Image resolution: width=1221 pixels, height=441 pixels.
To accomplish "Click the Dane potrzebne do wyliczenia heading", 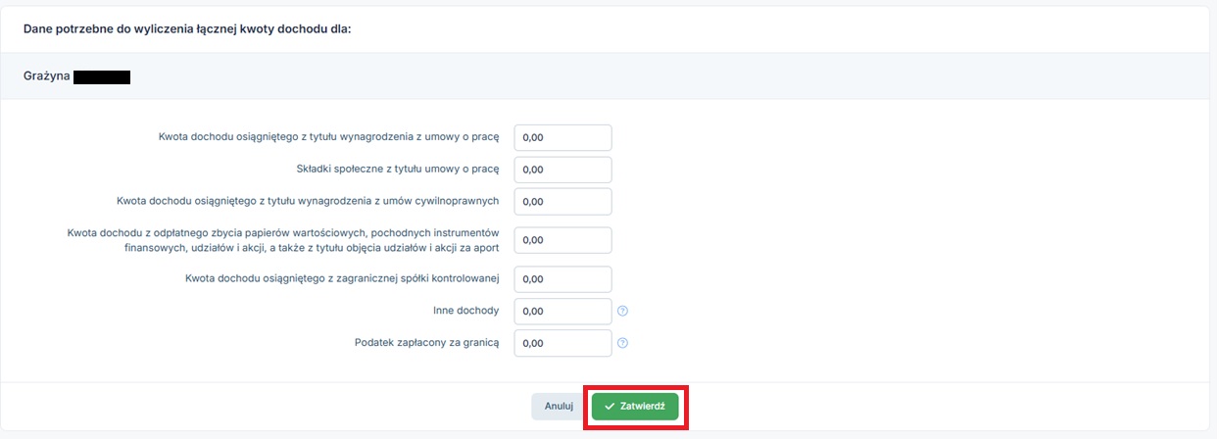I will (187, 29).
